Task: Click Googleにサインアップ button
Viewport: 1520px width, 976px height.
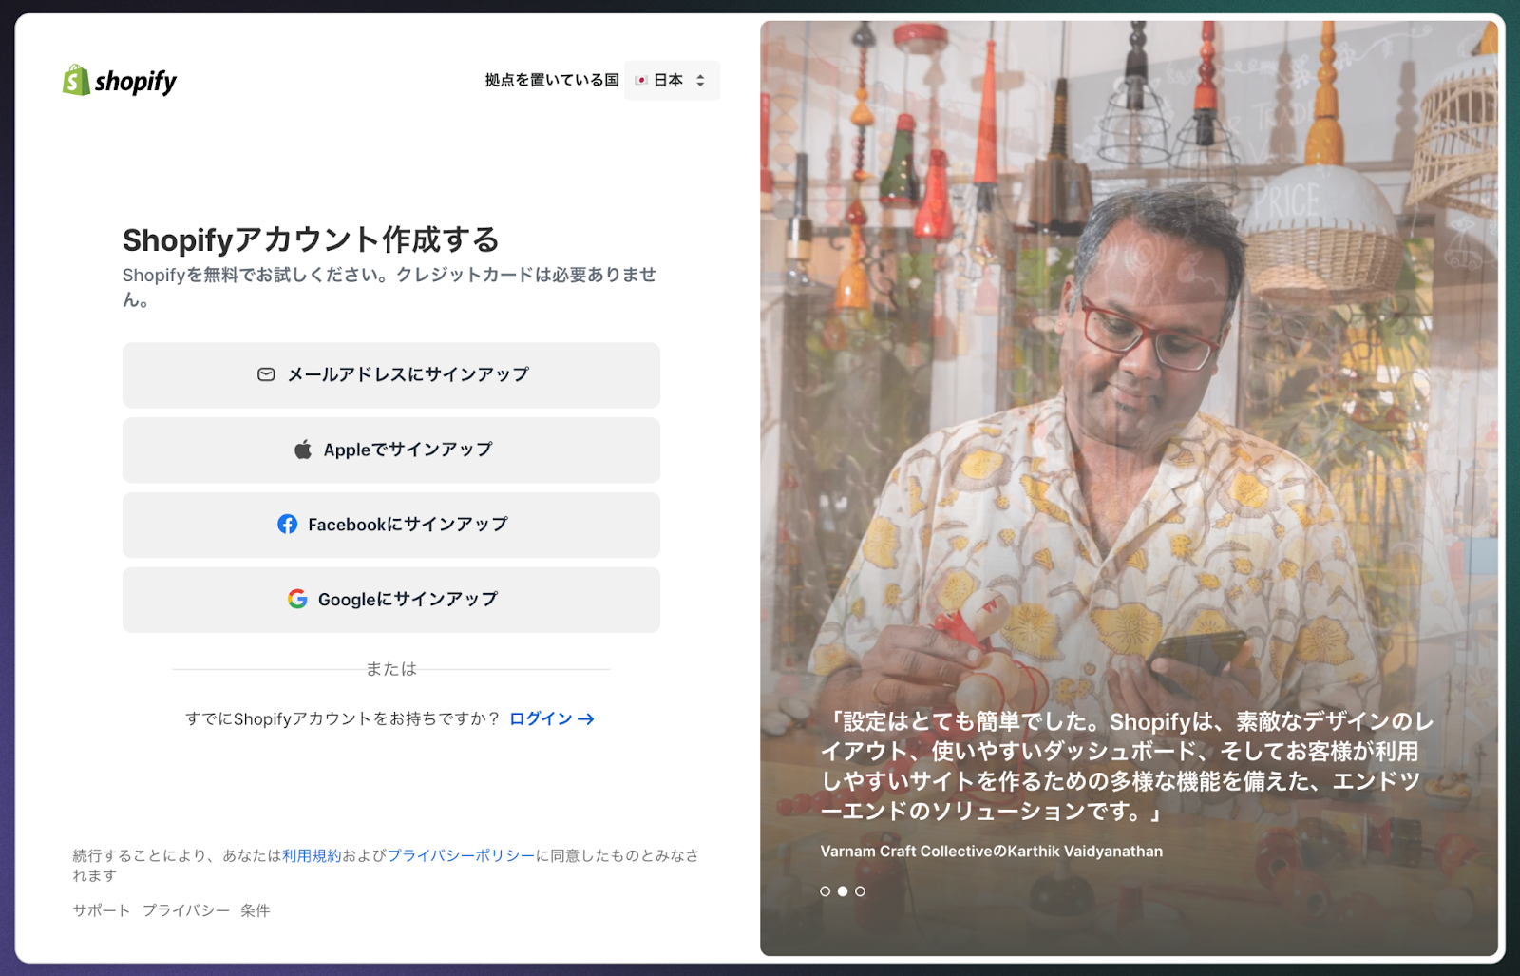Action: (x=391, y=600)
